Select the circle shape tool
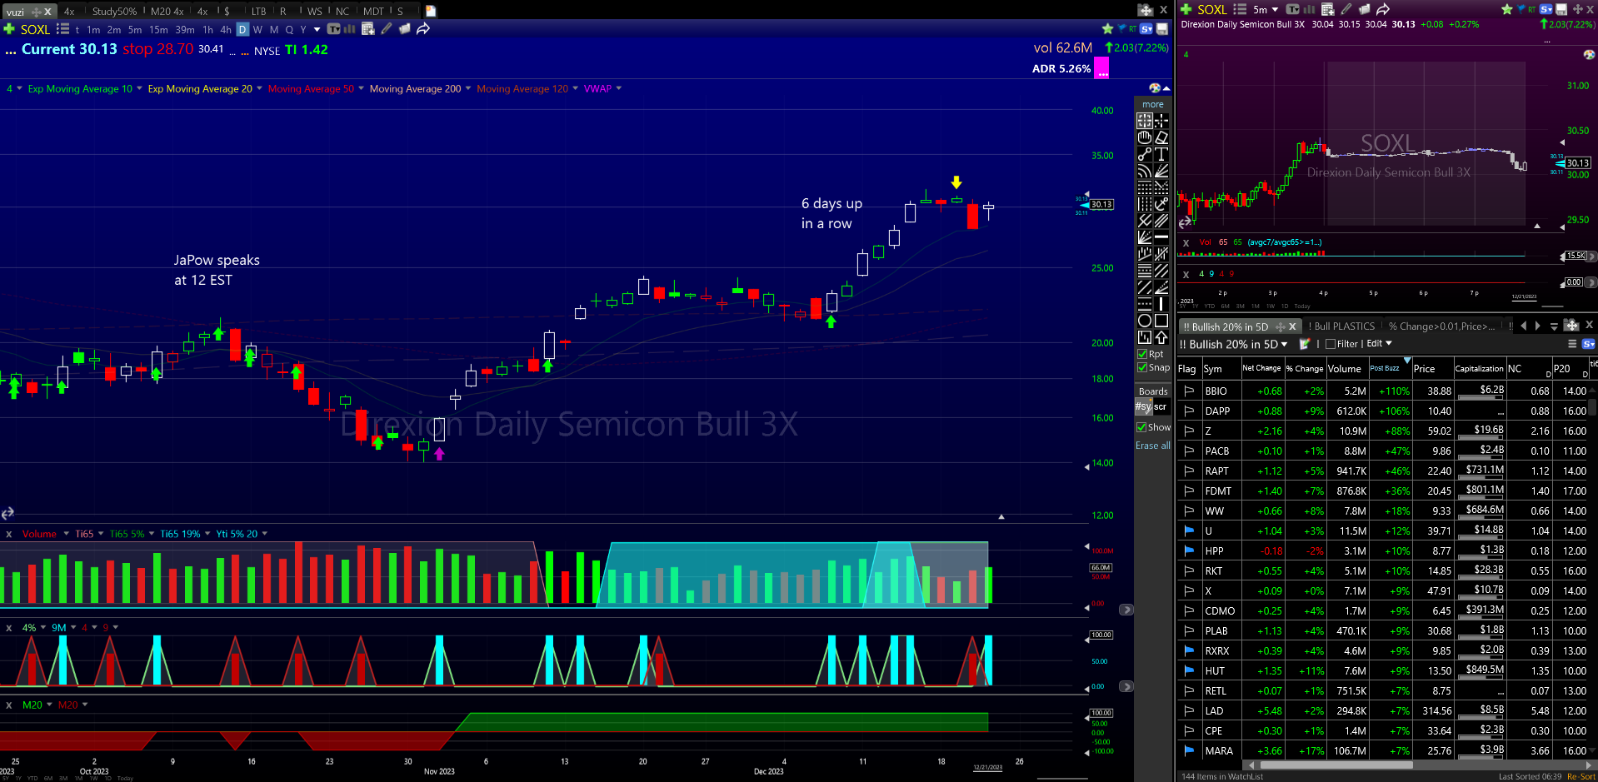The image size is (1598, 782). (1145, 321)
